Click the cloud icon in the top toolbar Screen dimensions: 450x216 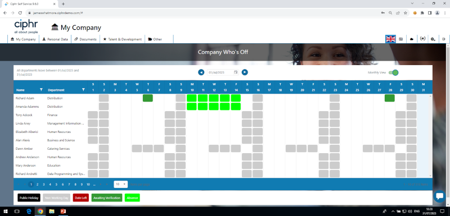(x=412, y=39)
